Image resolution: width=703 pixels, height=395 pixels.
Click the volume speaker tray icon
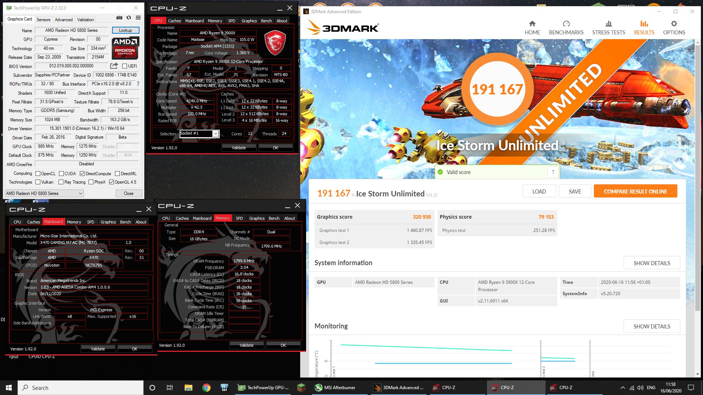[x=640, y=388]
